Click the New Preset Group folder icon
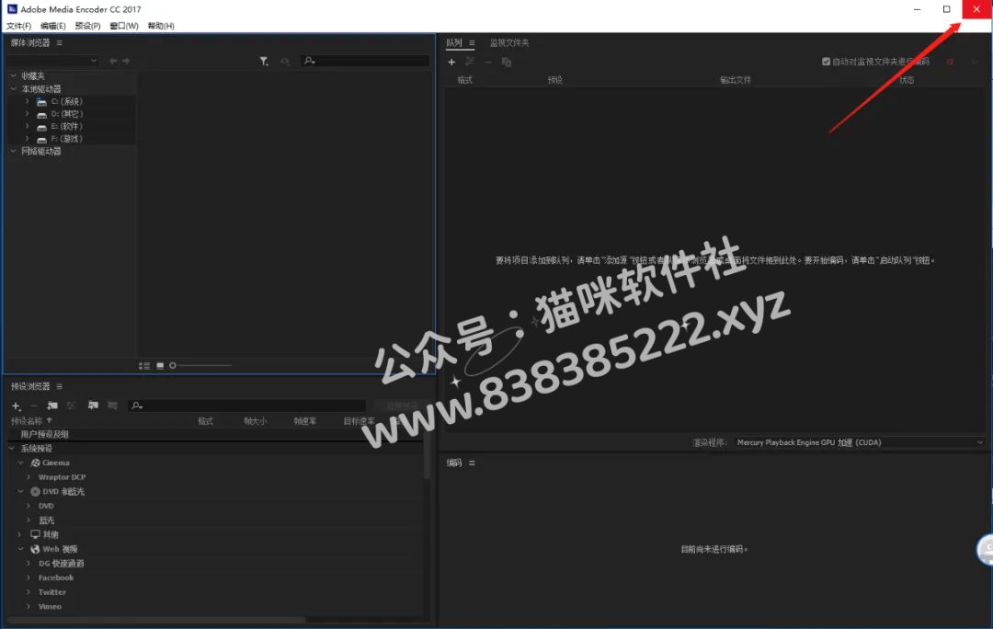993x629 pixels. pos(52,406)
